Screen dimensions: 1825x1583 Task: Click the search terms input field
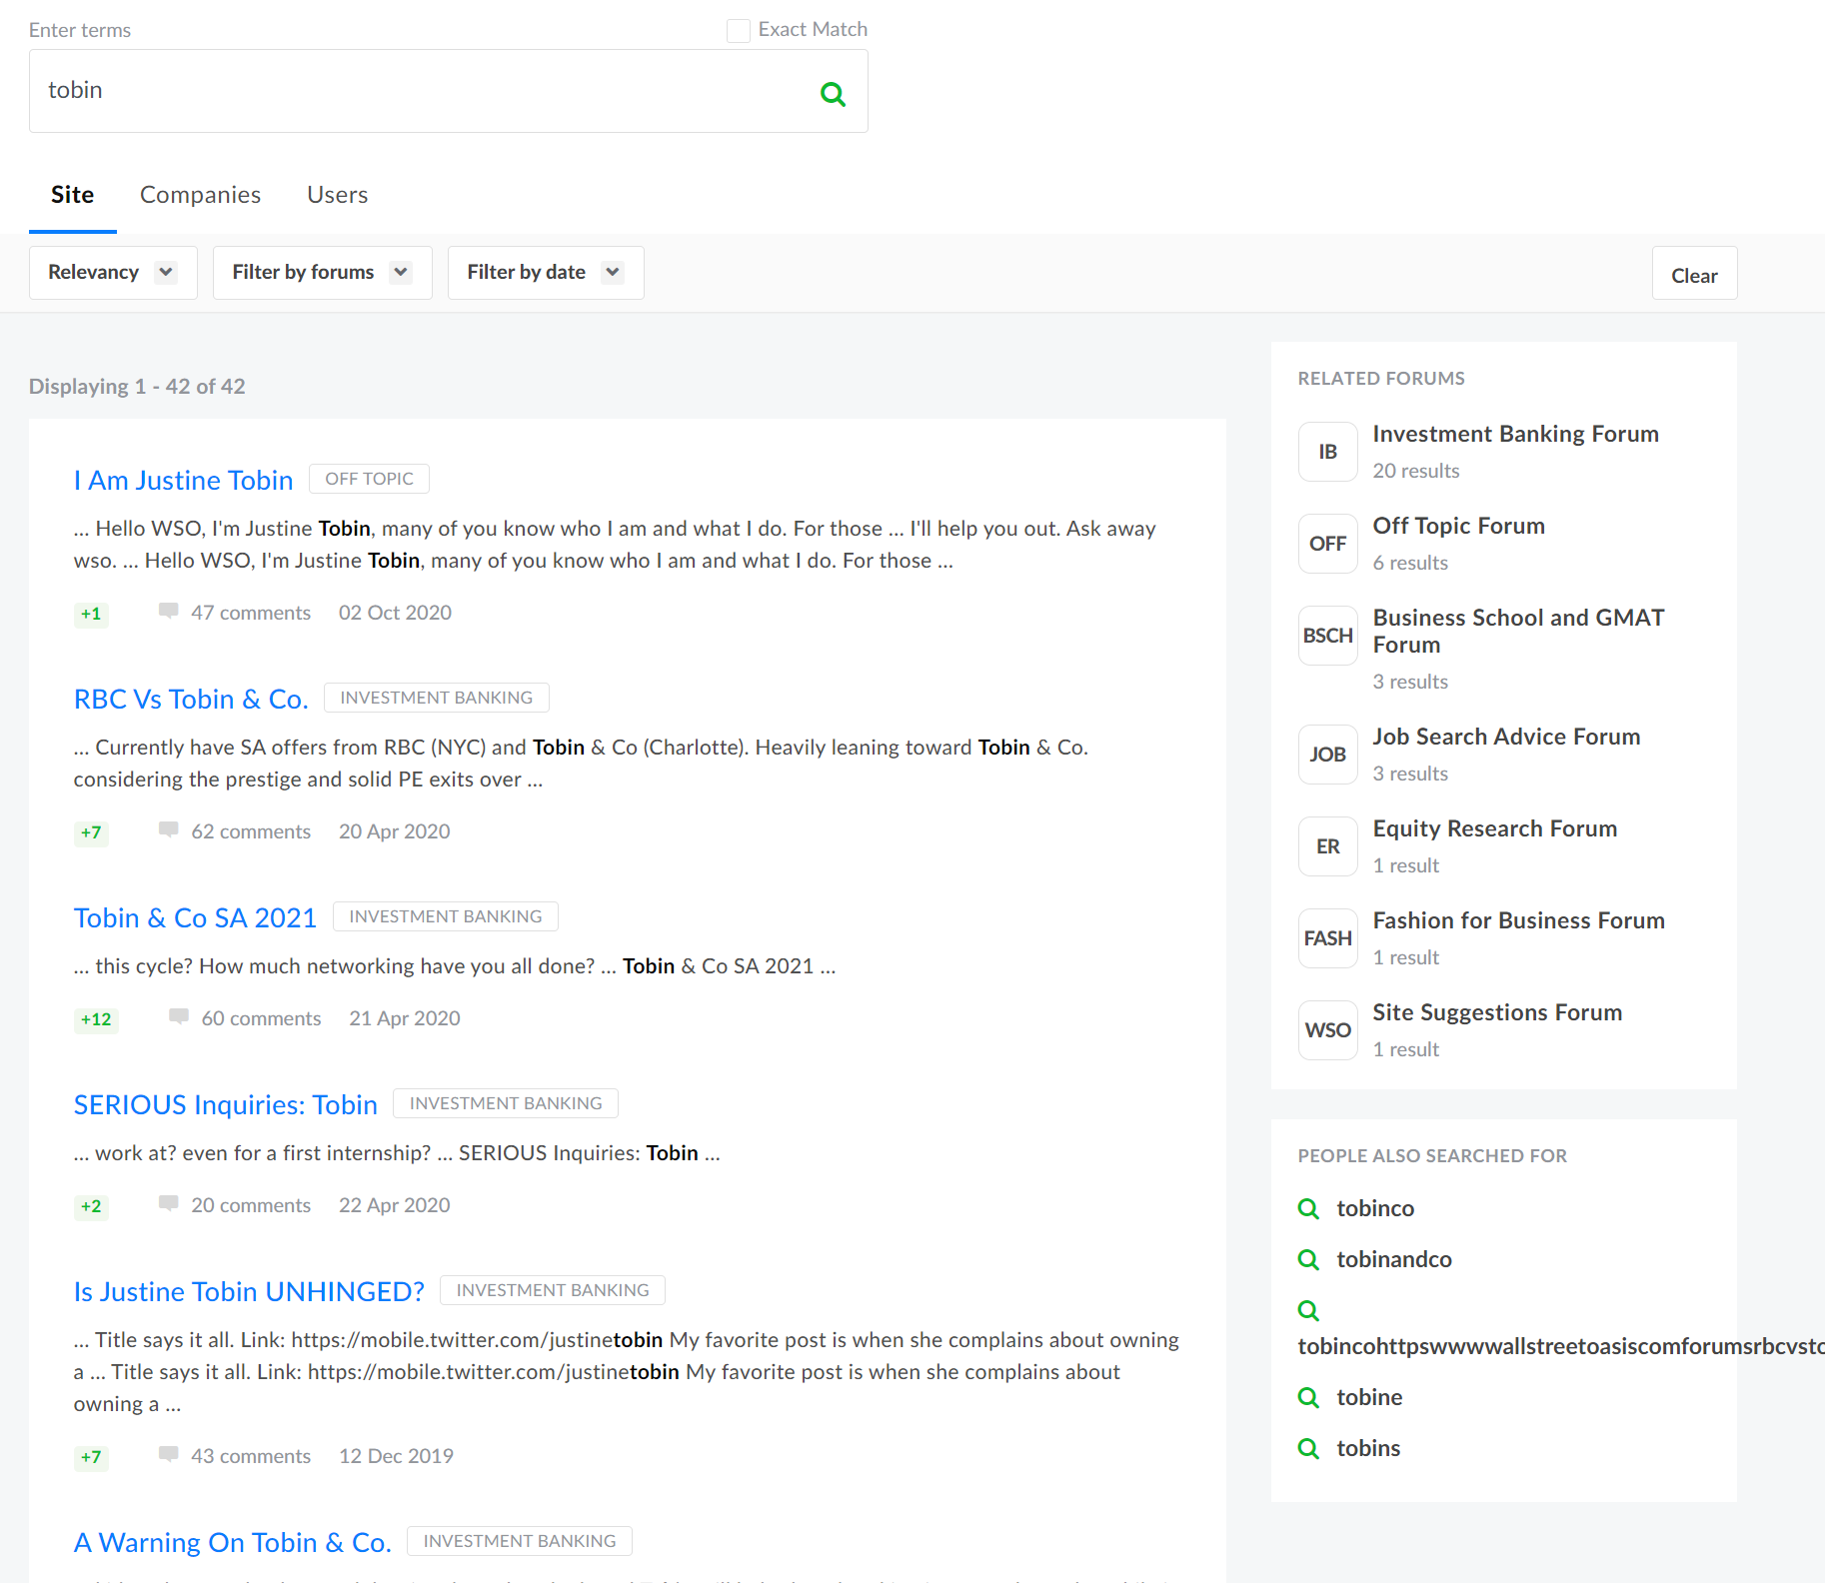420,91
